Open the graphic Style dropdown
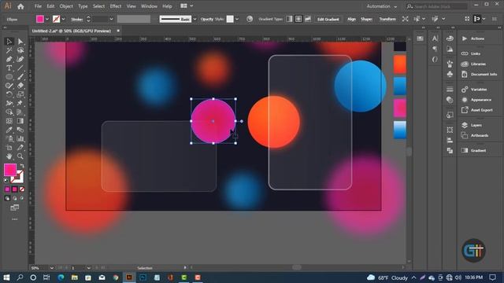 (237, 19)
